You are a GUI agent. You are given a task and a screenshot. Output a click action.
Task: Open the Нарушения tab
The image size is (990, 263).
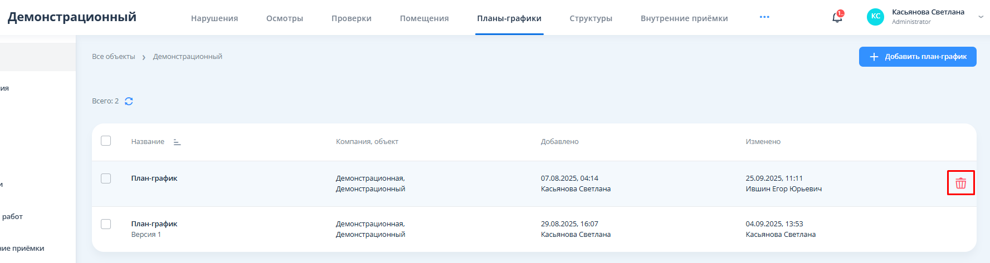214,18
